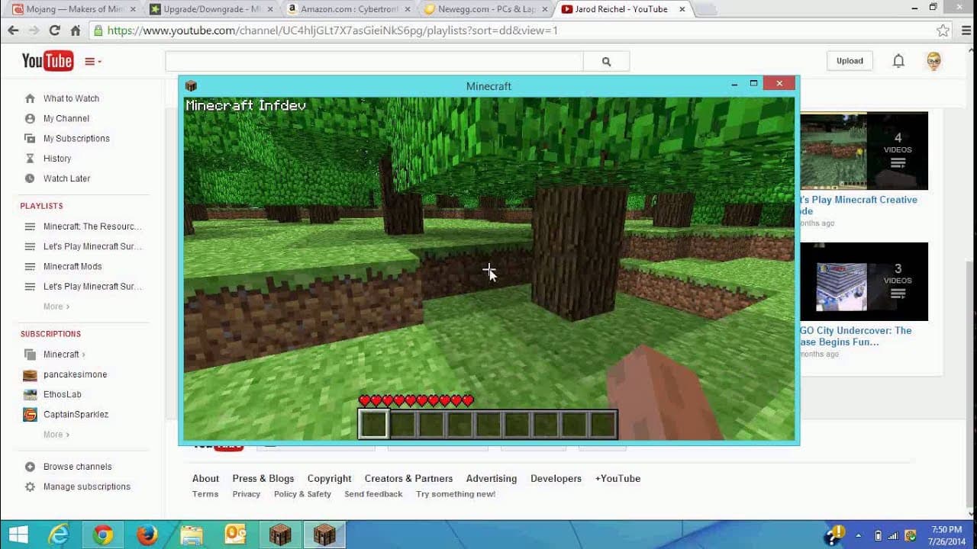Image resolution: width=977 pixels, height=549 pixels.
Task: Click the Chrome taskbar icon
Action: coord(102,535)
